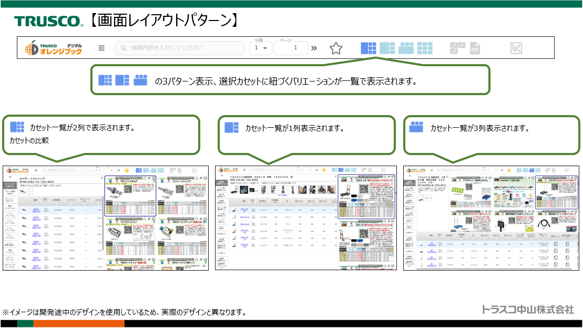Open the 分冊 dropdown in the large toolbar
This screenshot has height=328, width=583.
pos(261,48)
